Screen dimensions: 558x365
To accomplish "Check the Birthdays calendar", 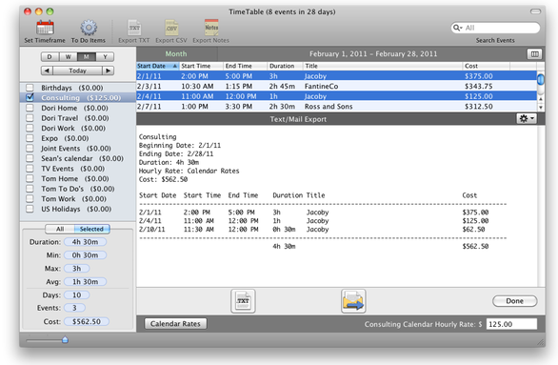I will pos(30,88).
